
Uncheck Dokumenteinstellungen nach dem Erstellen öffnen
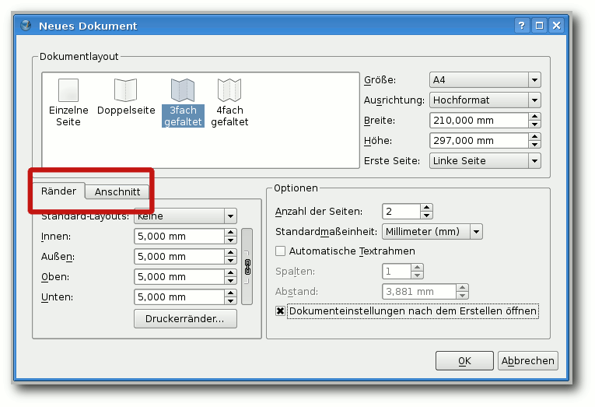(x=281, y=311)
